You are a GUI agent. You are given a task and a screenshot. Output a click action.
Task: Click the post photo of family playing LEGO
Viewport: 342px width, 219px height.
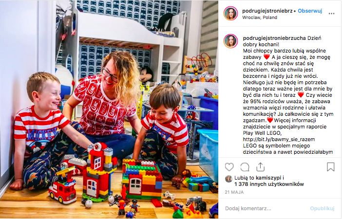pyautogui.click(x=109, y=109)
